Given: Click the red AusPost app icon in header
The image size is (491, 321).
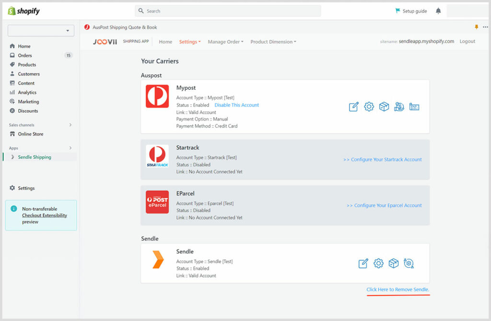Looking at the screenshot, I should click(x=87, y=27).
